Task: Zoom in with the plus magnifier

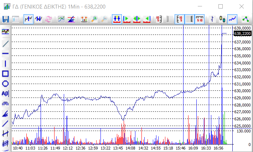Action: 94,19
